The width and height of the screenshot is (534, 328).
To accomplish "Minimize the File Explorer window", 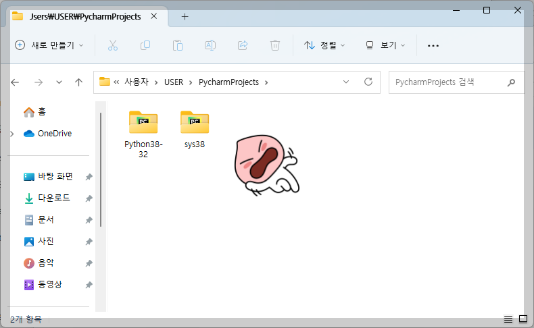I will pos(456,10).
